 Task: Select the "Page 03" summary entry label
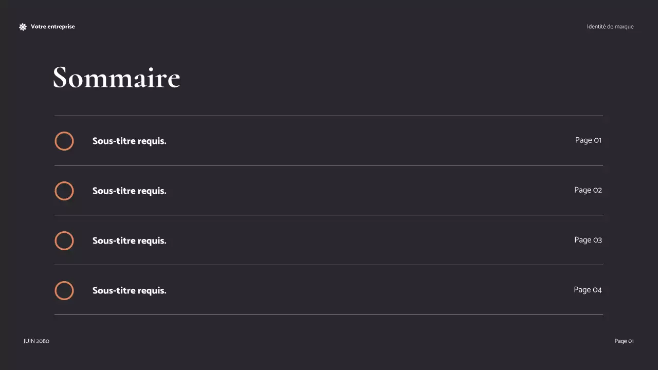coord(588,240)
